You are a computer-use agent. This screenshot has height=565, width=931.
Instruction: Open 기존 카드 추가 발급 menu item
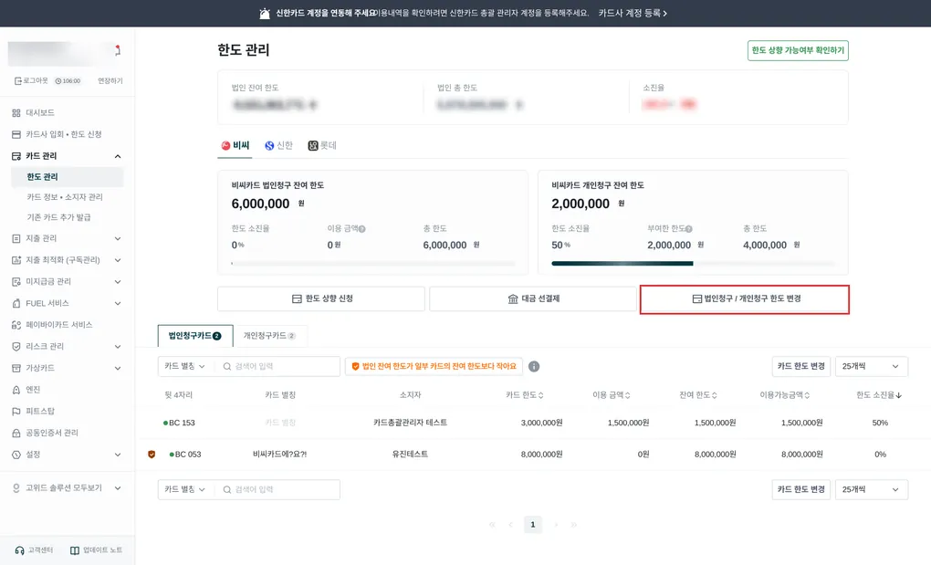pyautogui.click(x=58, y=218)
